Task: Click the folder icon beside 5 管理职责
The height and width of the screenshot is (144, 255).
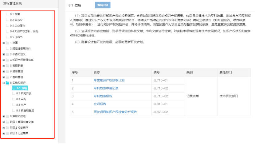Action: pos(7,66)
